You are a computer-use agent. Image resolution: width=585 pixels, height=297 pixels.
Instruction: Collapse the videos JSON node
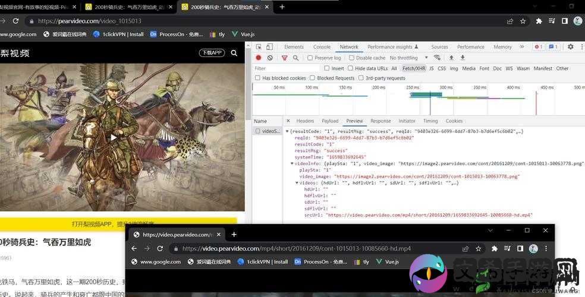(297, 182)
